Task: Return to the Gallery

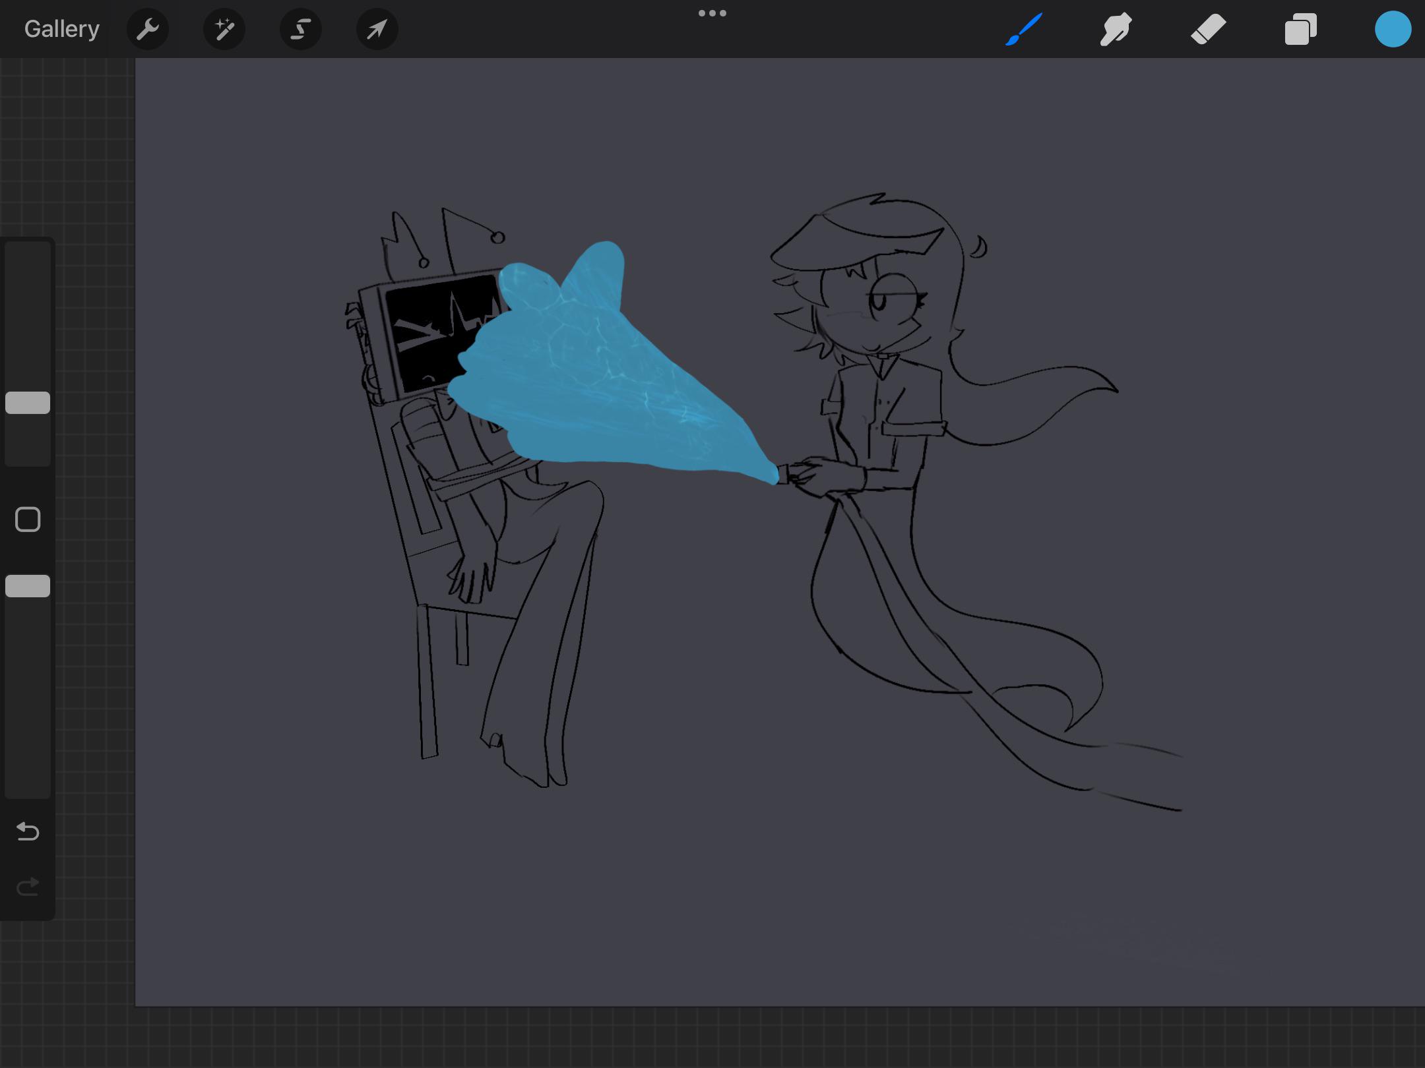Action: pyautogui.click(x=62, y=30)
